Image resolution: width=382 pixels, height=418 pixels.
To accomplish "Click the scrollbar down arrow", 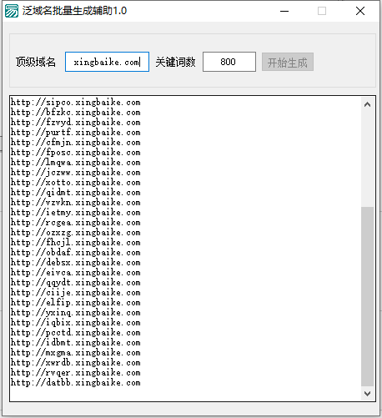I will coord(367,394).
